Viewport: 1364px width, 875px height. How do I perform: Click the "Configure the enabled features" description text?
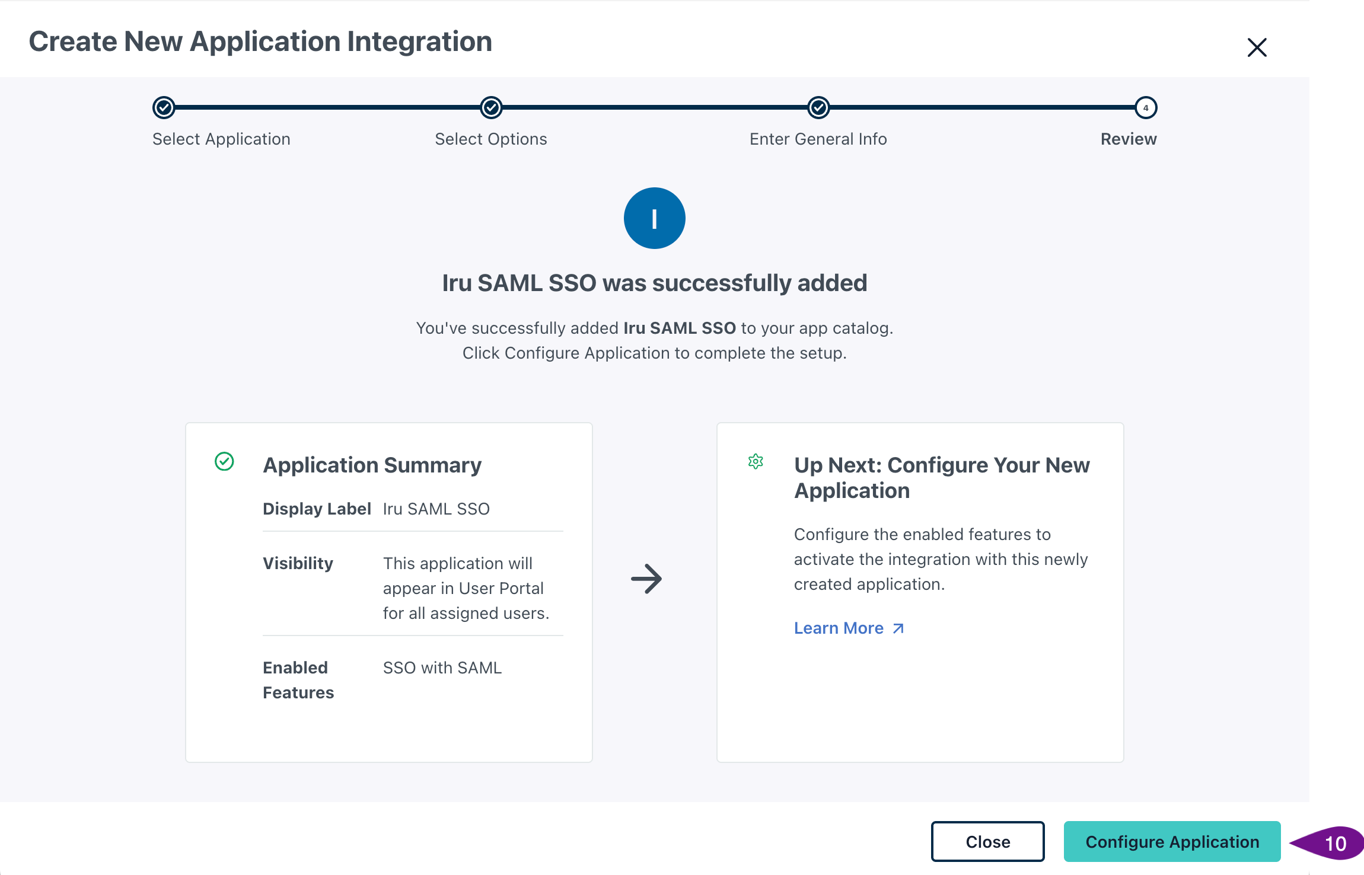(x=941, y=559)
